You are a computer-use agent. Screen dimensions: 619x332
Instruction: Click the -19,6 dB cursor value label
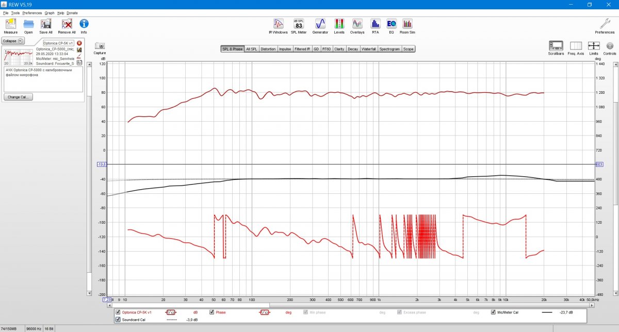[101, 164]
